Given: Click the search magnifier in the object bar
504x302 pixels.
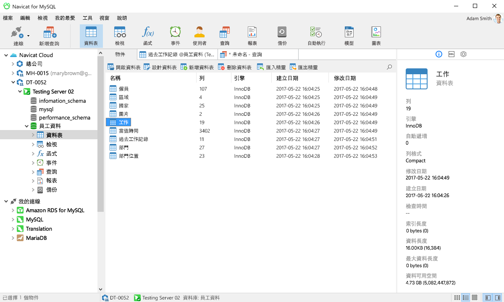Looking at the screenshot, I should [x=389, y=66].
